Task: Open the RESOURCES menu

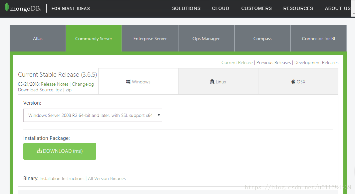Action: pyautogui.click(x=298, y=8)
